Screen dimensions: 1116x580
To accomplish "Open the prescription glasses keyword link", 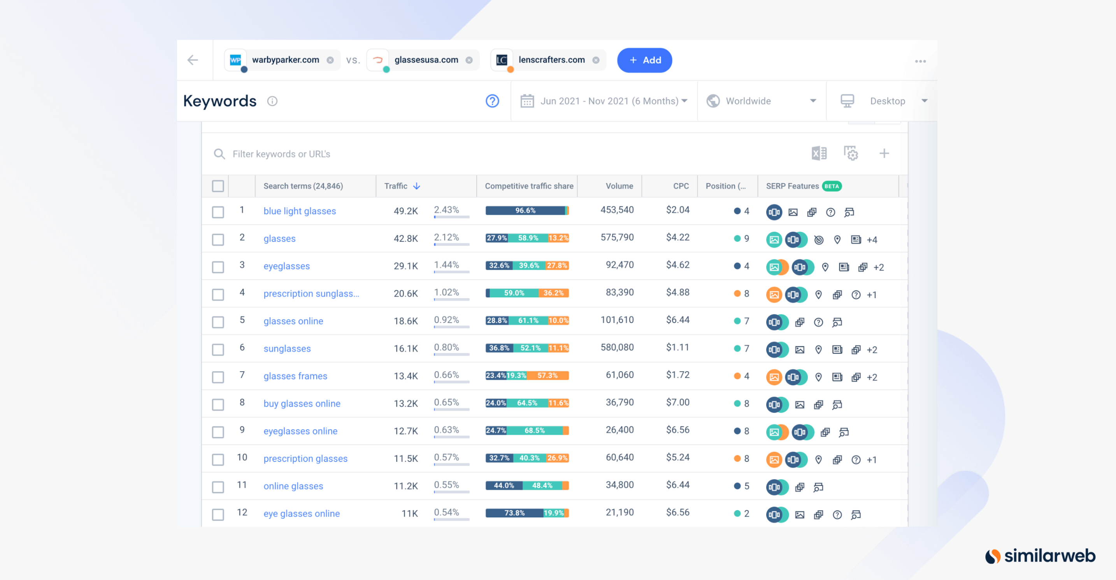I will pos(305,458).
